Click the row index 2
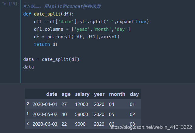This screenshot has height=133, width=195. 28,123
